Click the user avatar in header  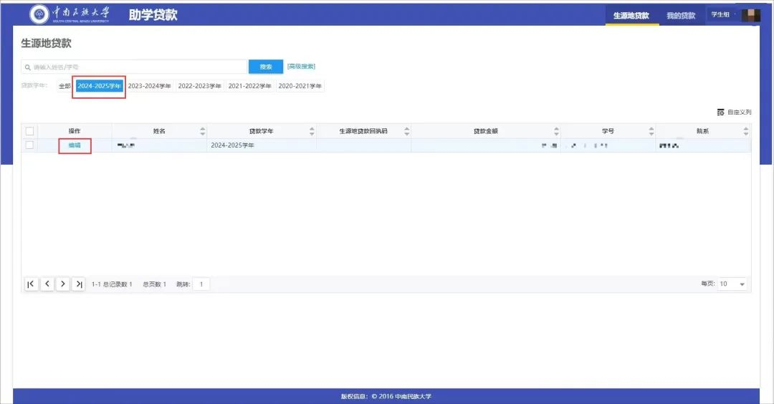pos(750,15)
